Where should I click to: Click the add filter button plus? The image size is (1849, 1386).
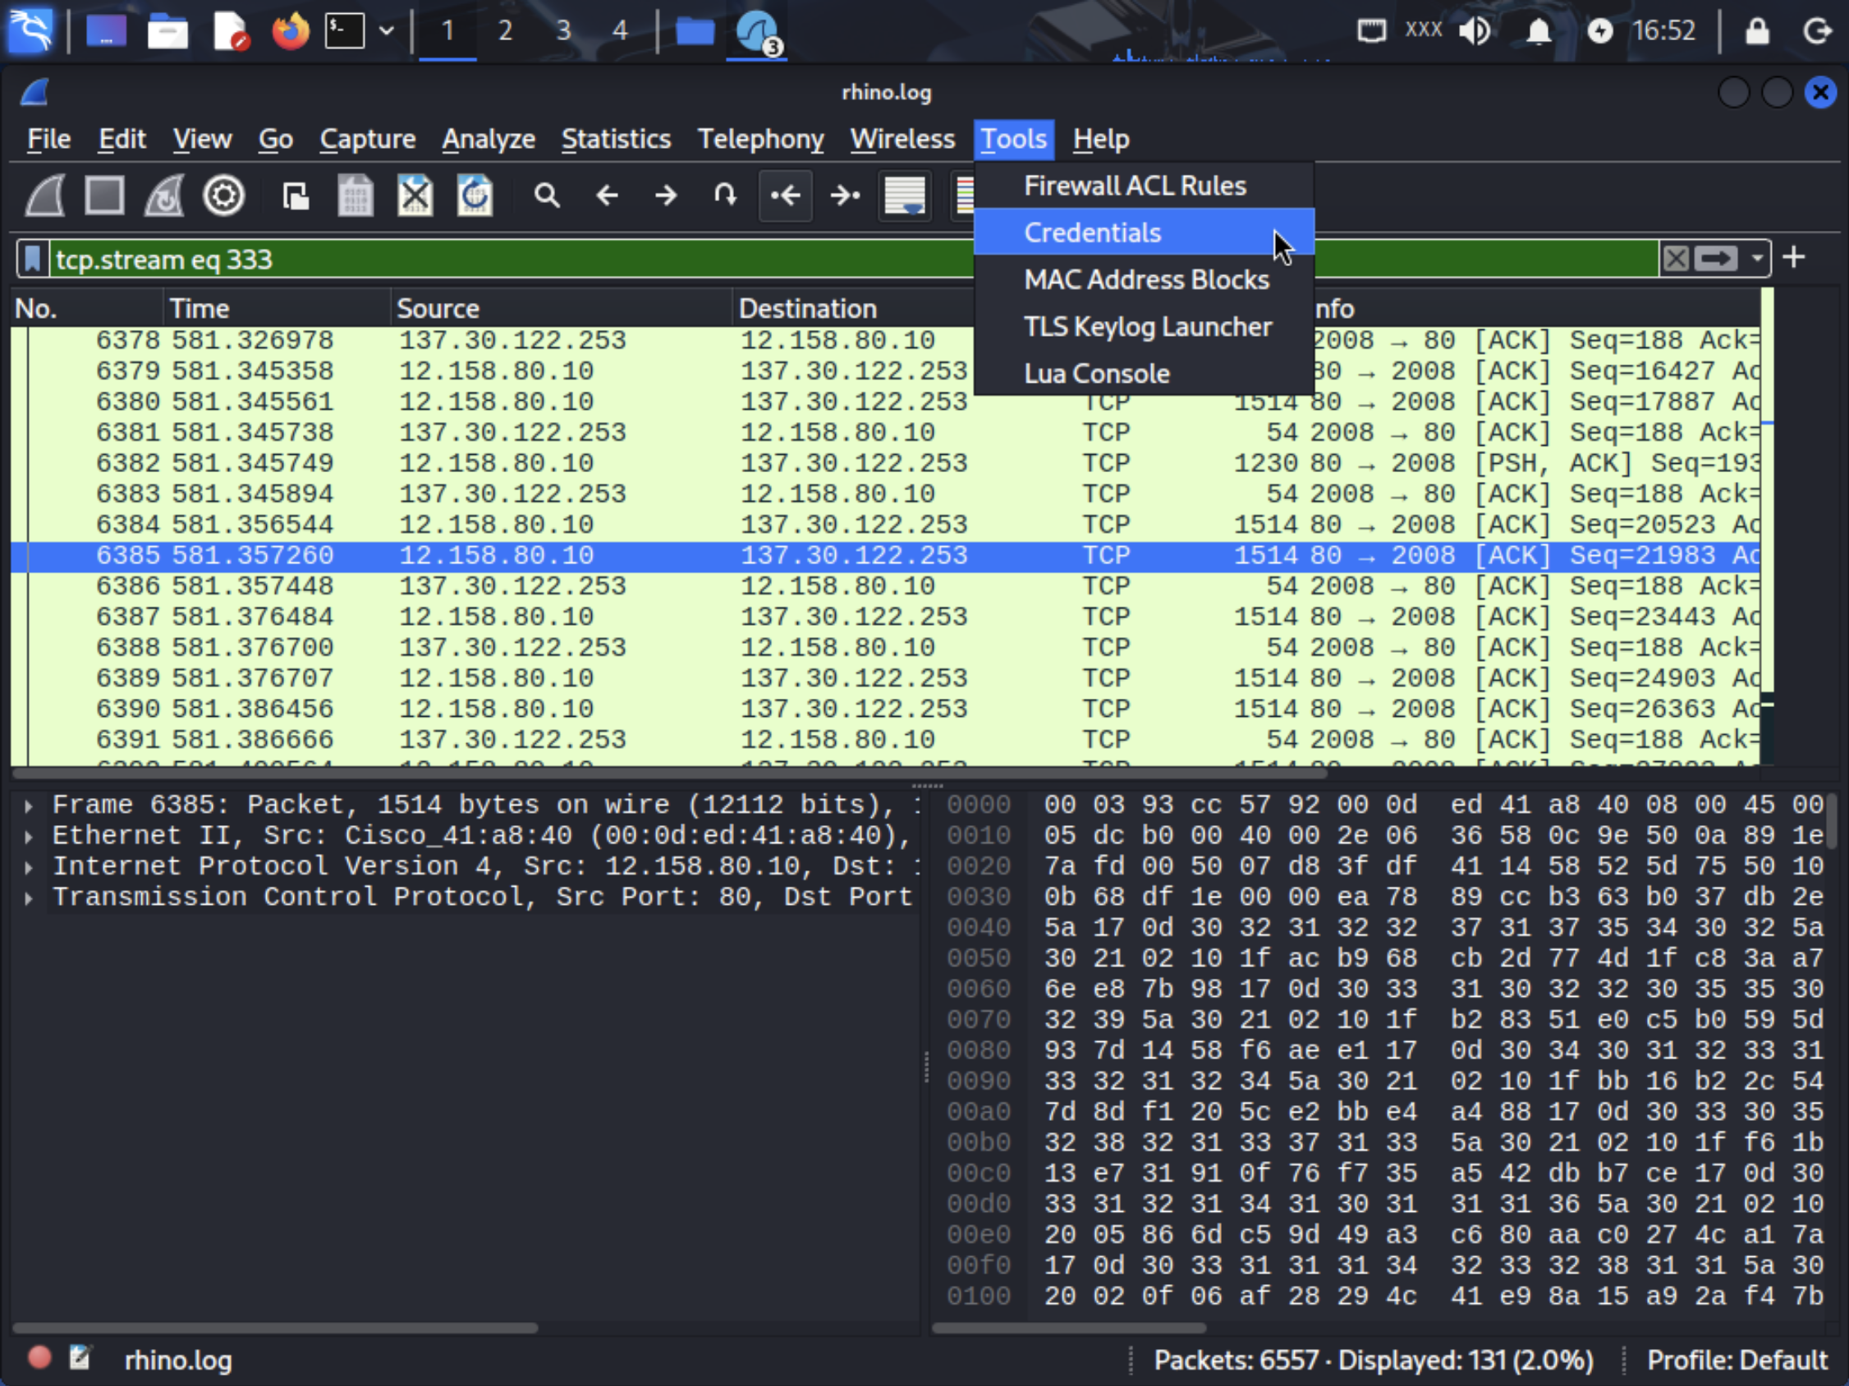pyautogui.click(x=1794, y=258)
